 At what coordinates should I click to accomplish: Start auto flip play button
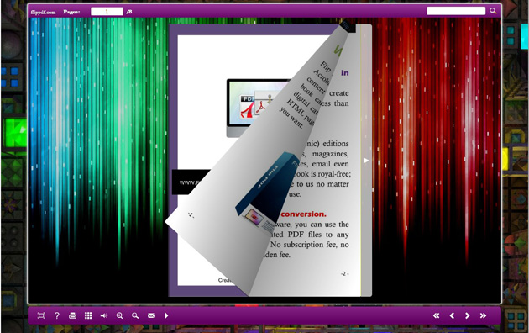point(166,315)
